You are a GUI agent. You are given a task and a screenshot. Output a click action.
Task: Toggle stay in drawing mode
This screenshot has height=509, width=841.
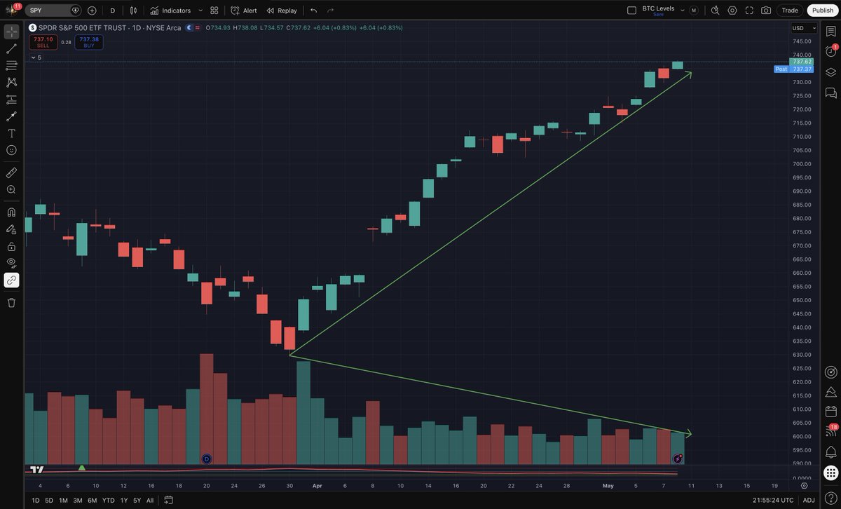coord(11,229)
